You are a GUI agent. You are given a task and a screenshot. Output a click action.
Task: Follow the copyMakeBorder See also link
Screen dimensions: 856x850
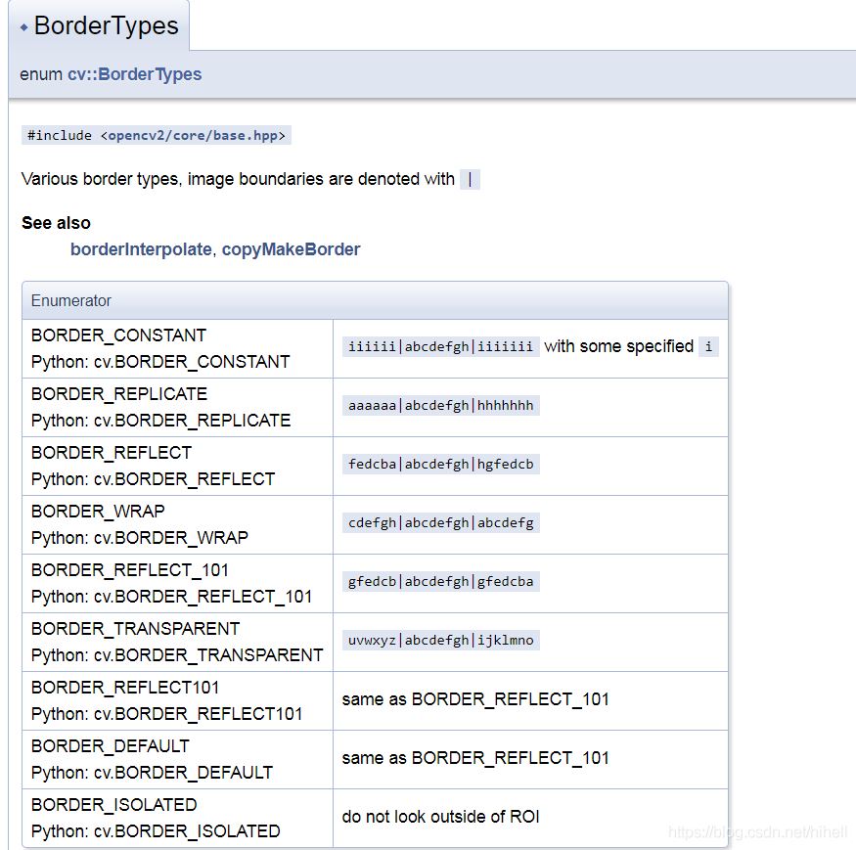coord(291,249)
